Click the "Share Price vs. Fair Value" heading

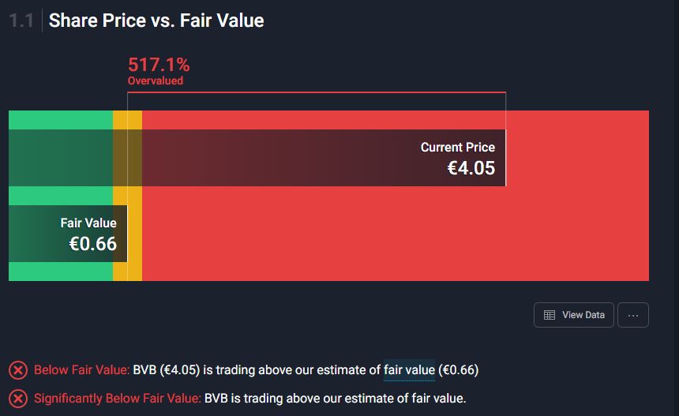(156, 21)
